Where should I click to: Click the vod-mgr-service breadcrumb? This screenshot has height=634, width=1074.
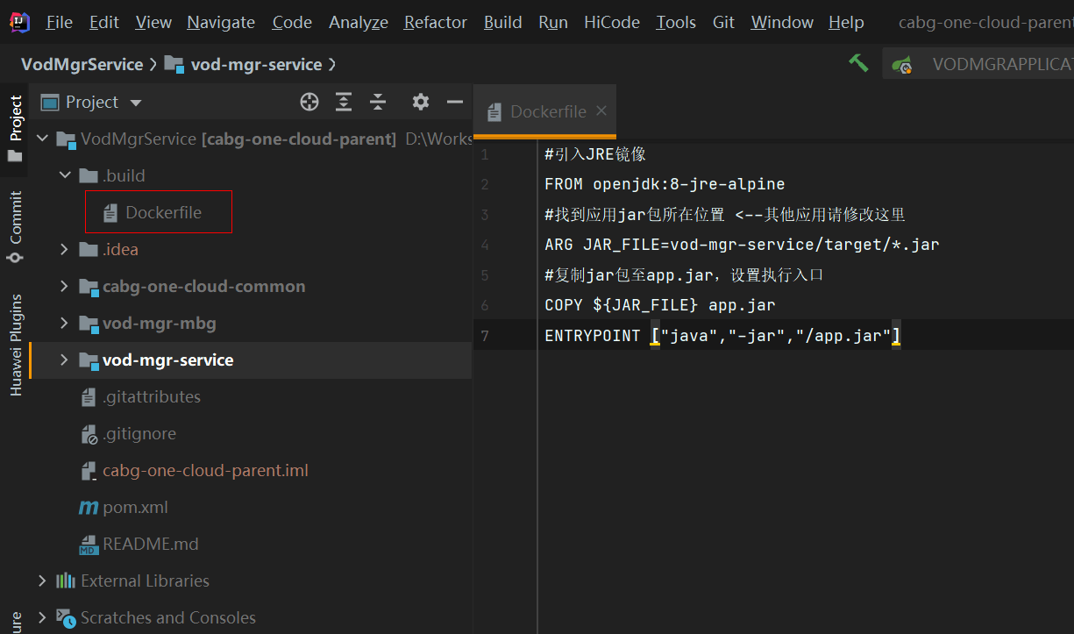pos(255,64)
